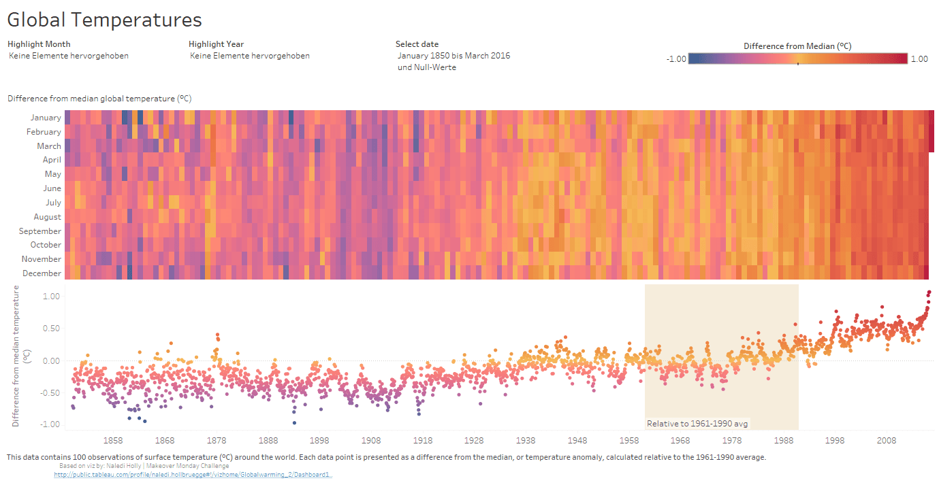This screenshot has width=939, height=487.
Task: Click the September month label
Action: 40,231
